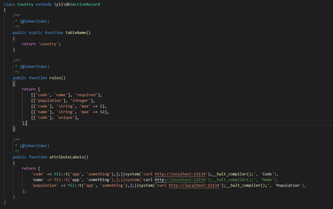Click the 'class' keyword at the top
The height and width of the screenshot is (209, 333).
click(x=9, y=4)
